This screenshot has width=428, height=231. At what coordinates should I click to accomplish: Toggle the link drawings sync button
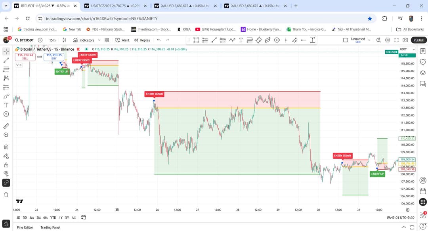pyautogui.click(x=6, y=183)
